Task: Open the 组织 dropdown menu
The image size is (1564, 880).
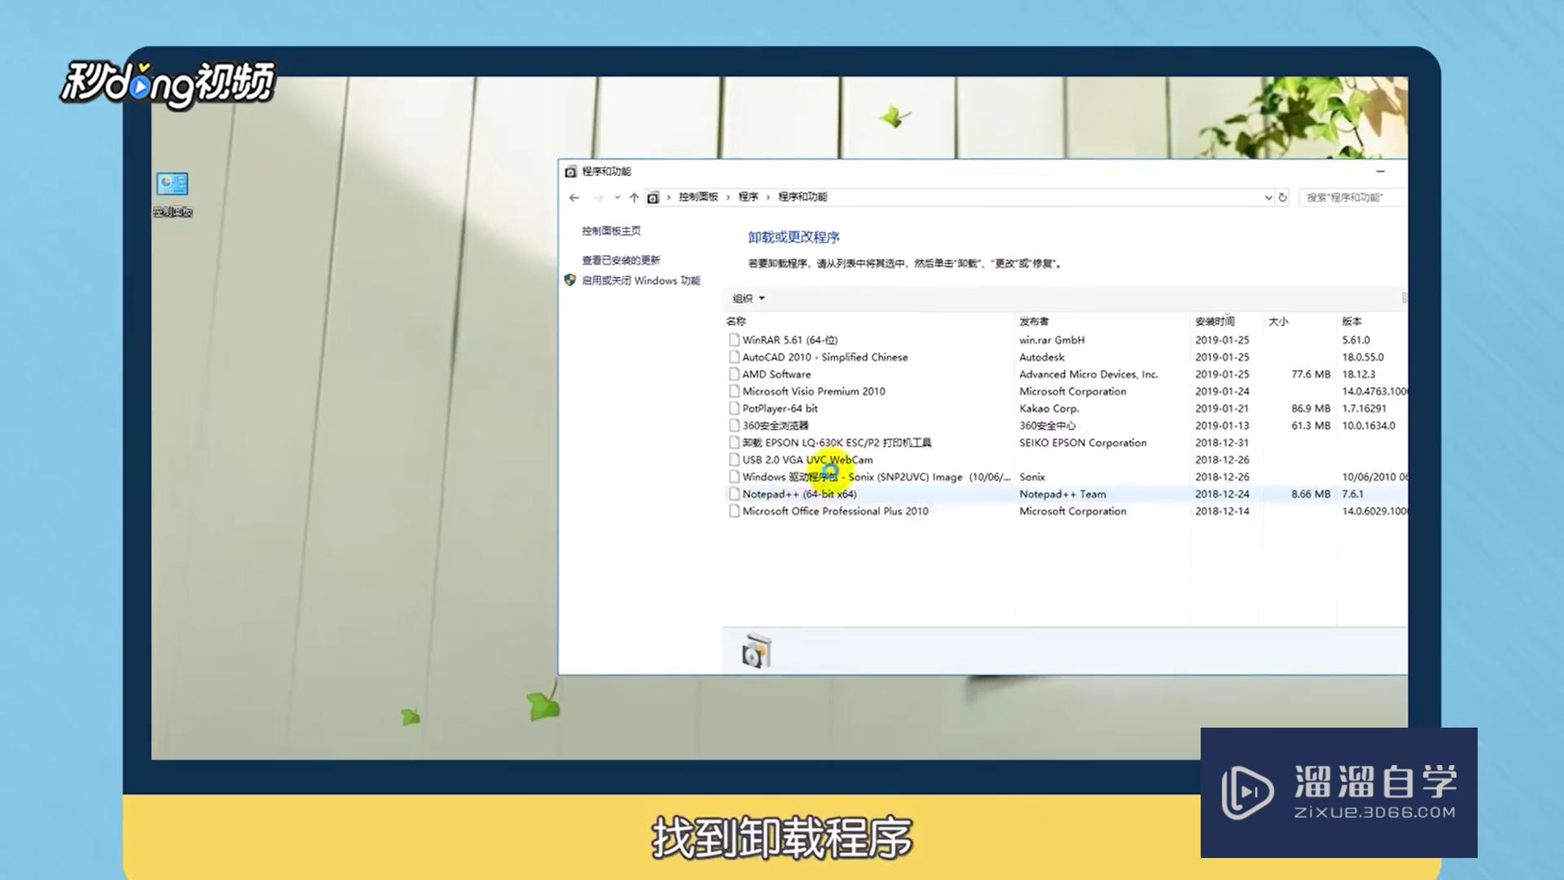Action: 749,298
